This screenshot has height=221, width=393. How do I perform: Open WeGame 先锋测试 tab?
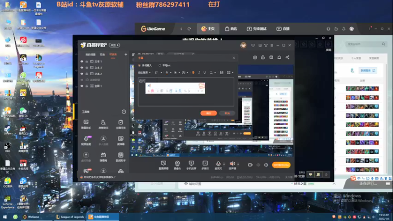pyautogui.click(x=256, y=29)
